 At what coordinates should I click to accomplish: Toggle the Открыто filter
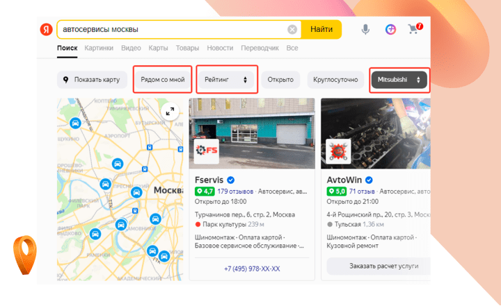(280, 80)
